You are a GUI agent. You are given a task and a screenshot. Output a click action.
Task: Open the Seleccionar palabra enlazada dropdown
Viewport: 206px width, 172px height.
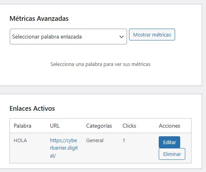point(68,37)
